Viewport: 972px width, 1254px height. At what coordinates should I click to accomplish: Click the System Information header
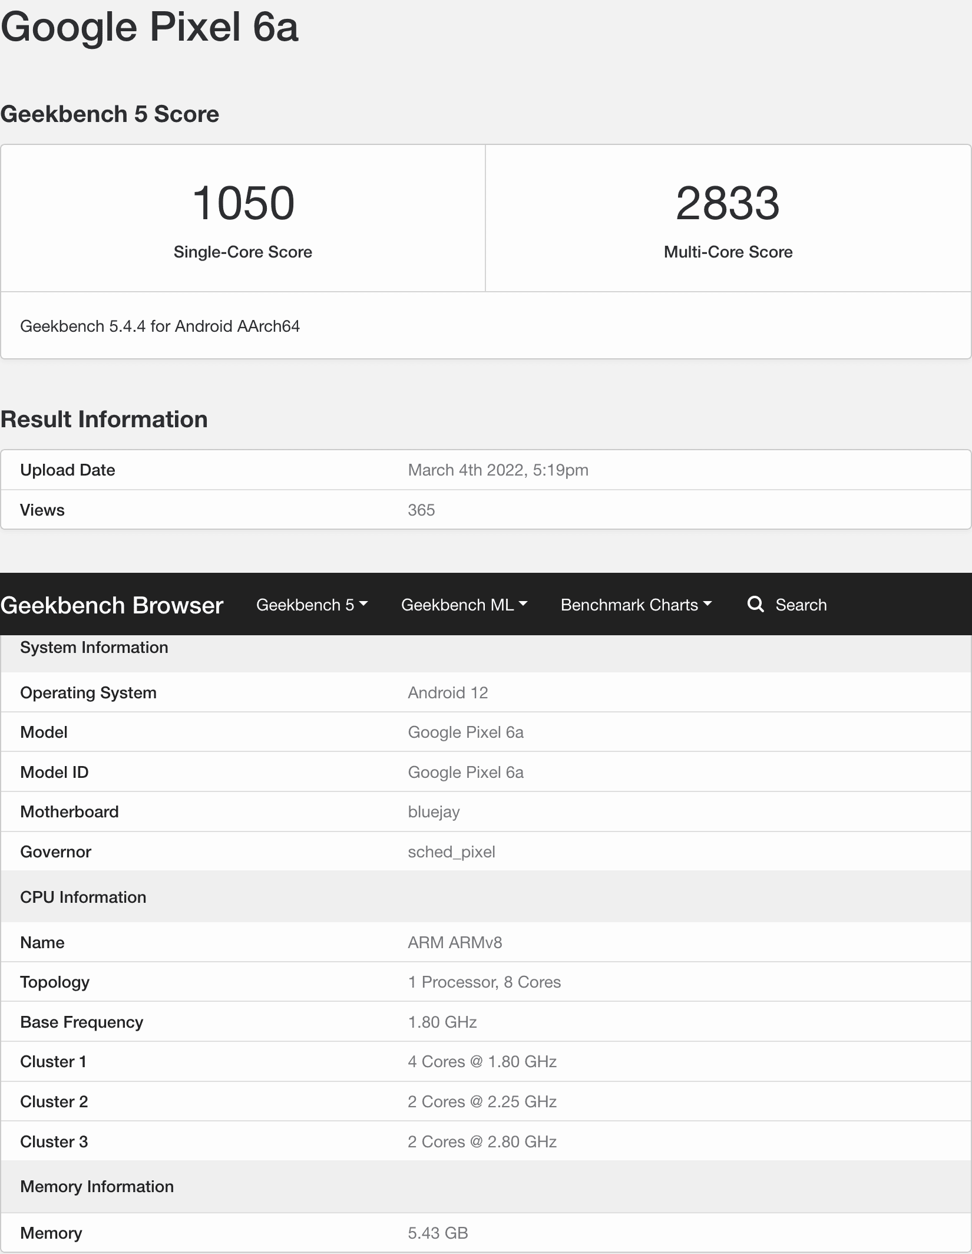(94, 647)
